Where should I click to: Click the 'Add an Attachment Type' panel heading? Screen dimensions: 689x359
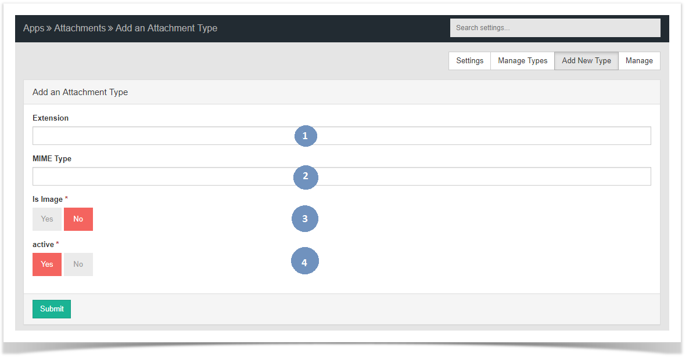point(80,92)
